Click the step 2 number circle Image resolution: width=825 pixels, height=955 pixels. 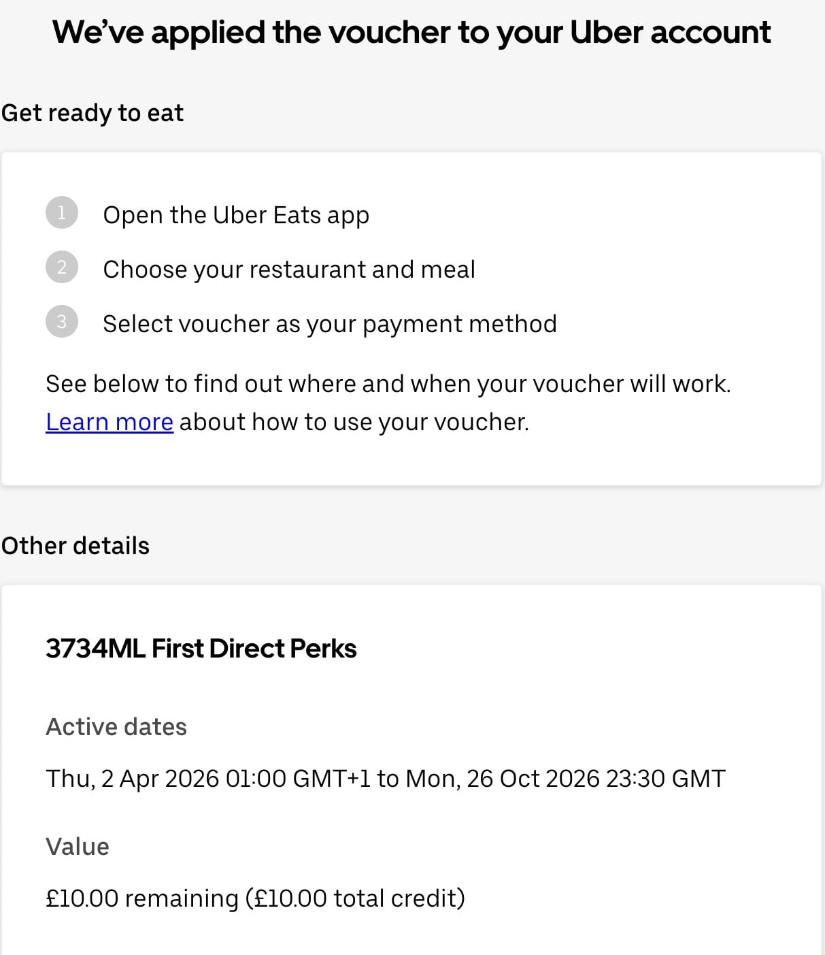pyautogui.click(x=62, y=268)
